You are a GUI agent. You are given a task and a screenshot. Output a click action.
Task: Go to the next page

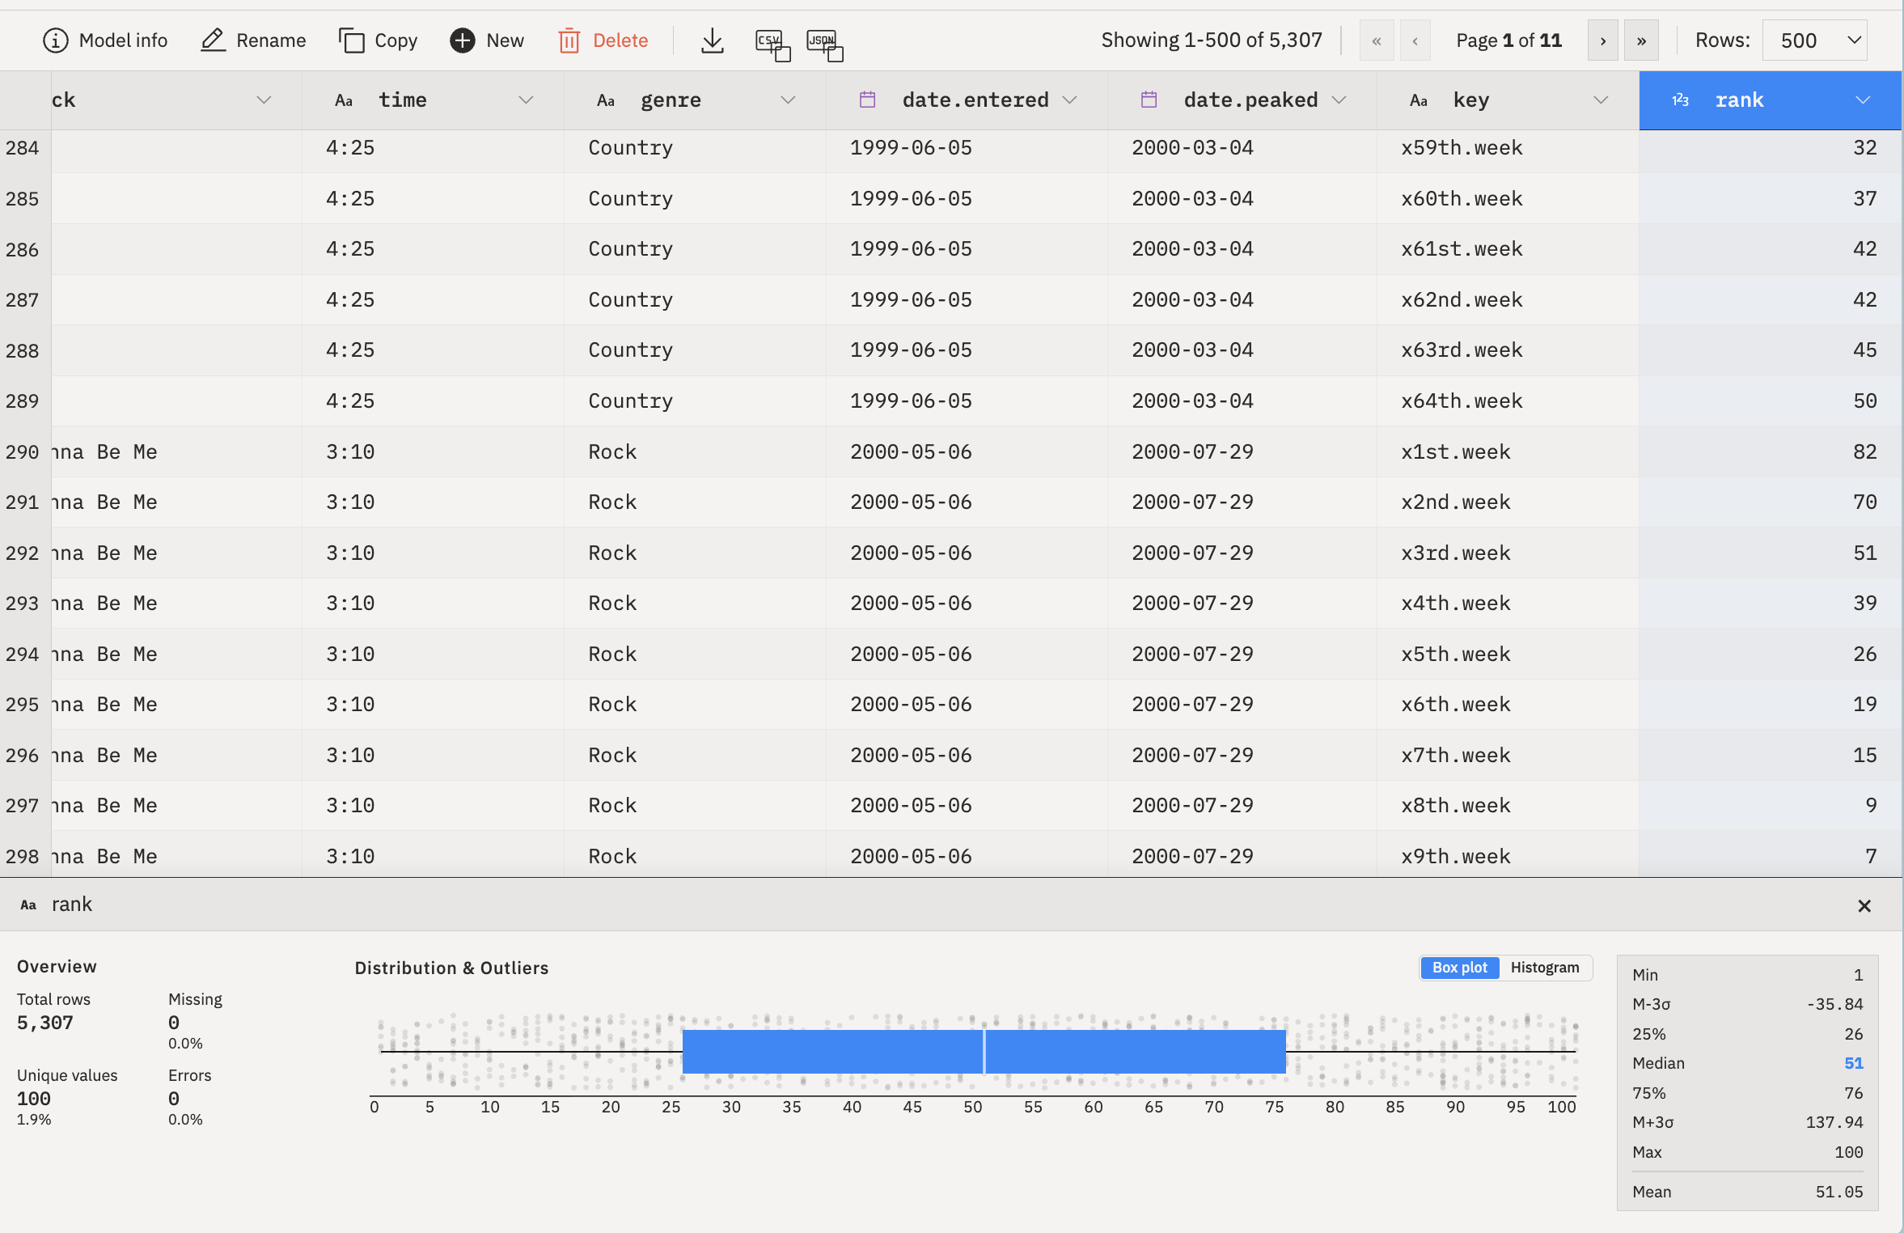click(x=1602, y=40)
